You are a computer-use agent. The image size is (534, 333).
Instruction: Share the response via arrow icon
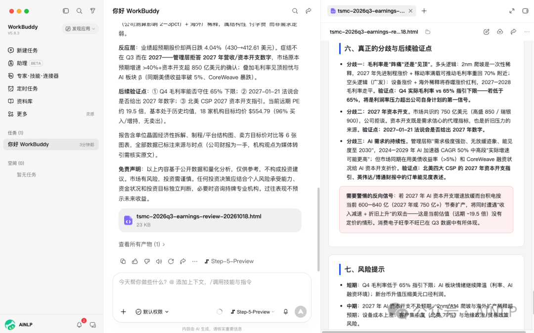coord(183,261)
